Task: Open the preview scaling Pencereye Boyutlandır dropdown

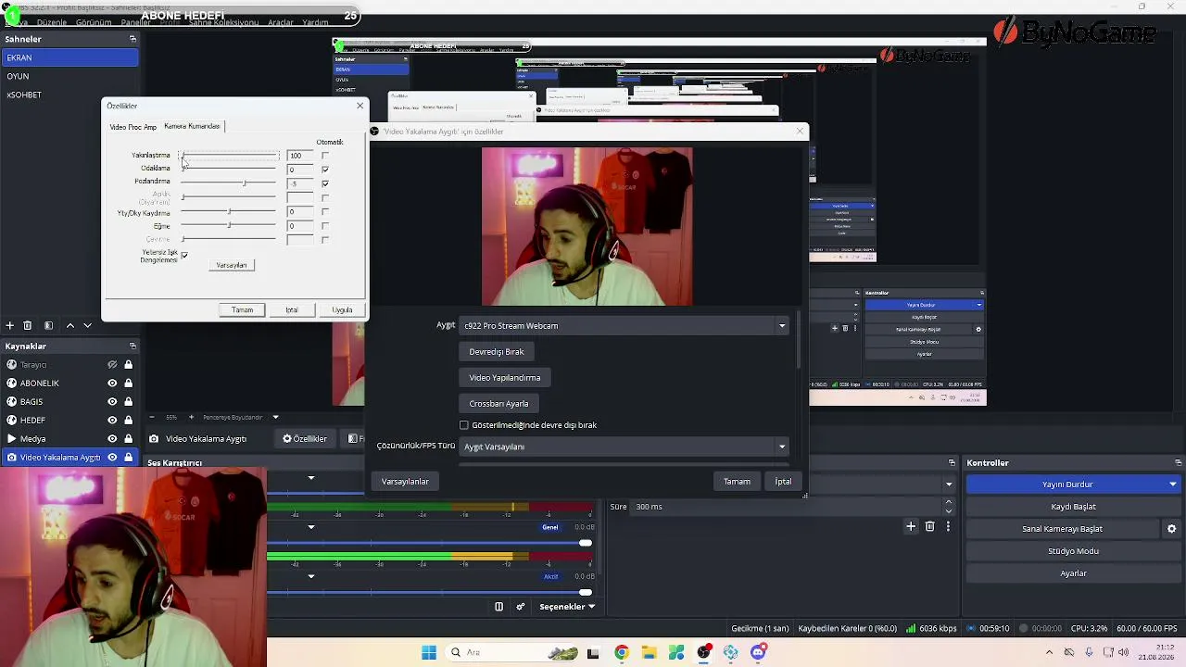Action: coord(238,417)
